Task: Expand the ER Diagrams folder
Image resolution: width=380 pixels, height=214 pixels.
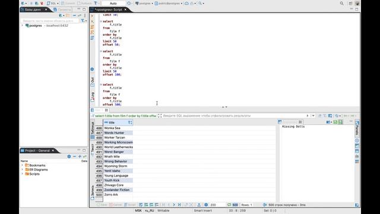Action: click(x=23, y=169)
